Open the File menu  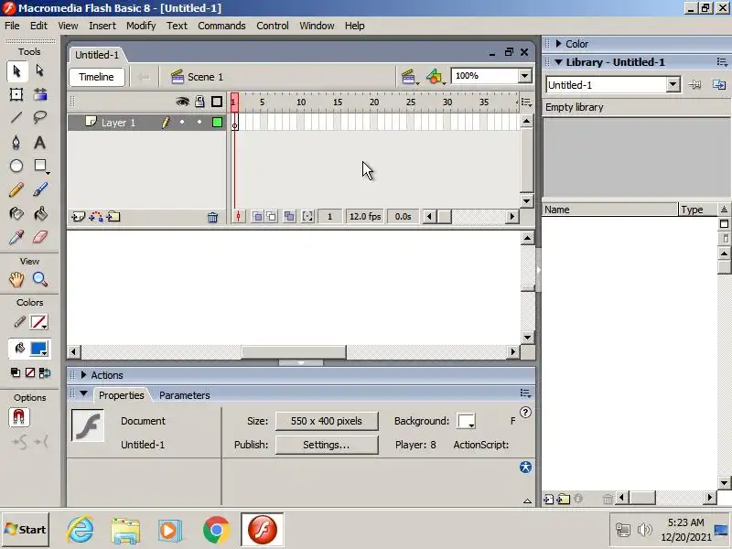12,26
